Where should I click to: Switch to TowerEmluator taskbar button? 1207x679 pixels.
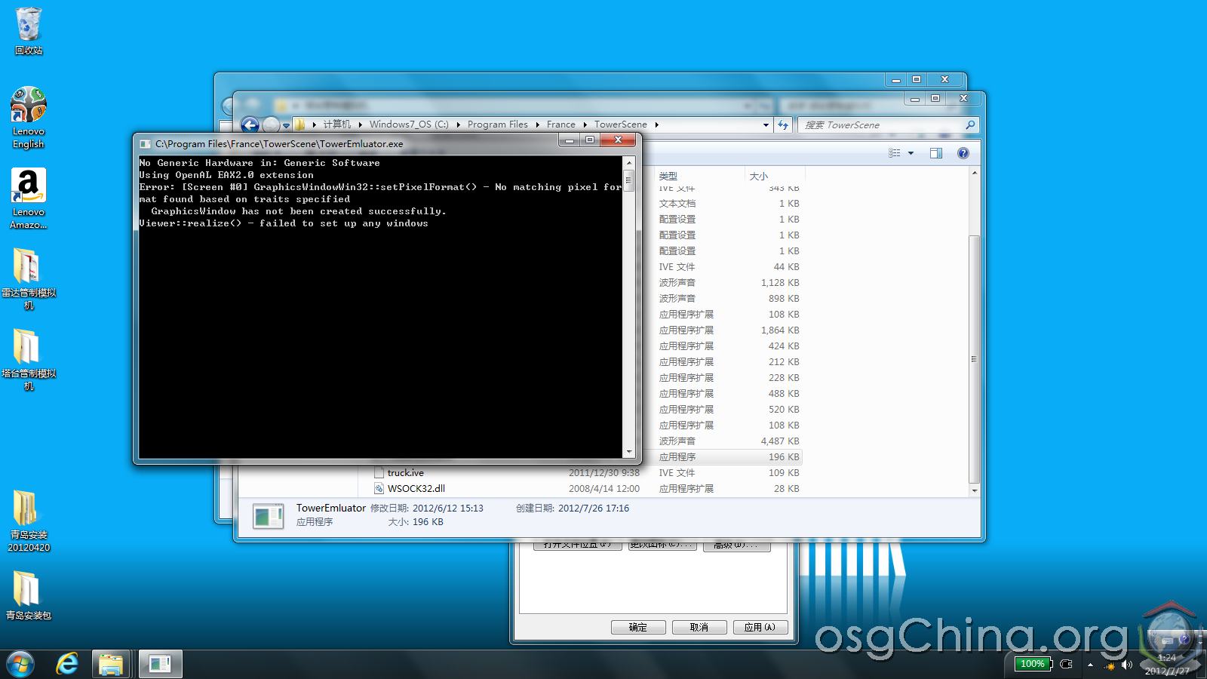coord(160,665)
